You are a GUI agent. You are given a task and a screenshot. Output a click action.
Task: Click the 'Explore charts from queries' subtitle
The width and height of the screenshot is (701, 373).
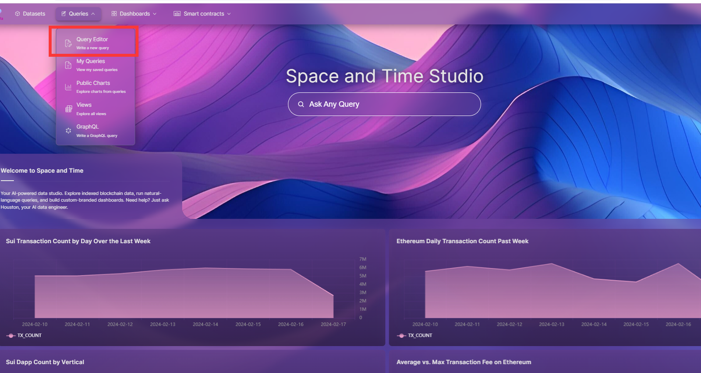pos(101,92)
